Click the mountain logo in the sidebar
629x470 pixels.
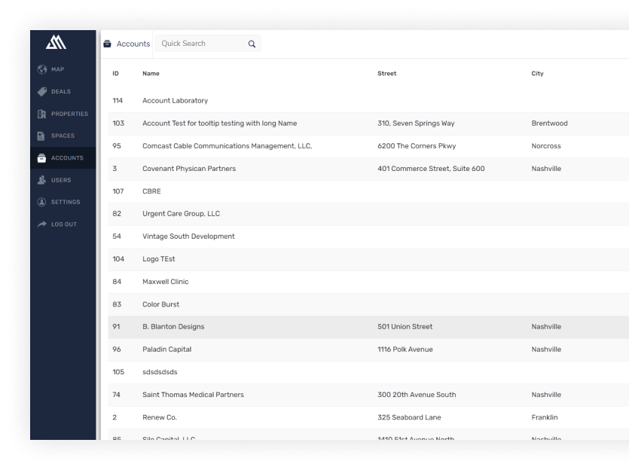point(56,44)
